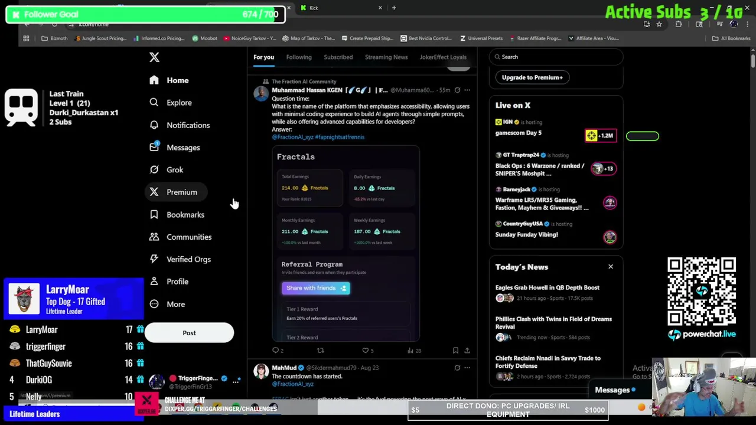Go to Home in the sidebar
The image size is (756, 425).
pyautogui.click(x=169, y=80)
